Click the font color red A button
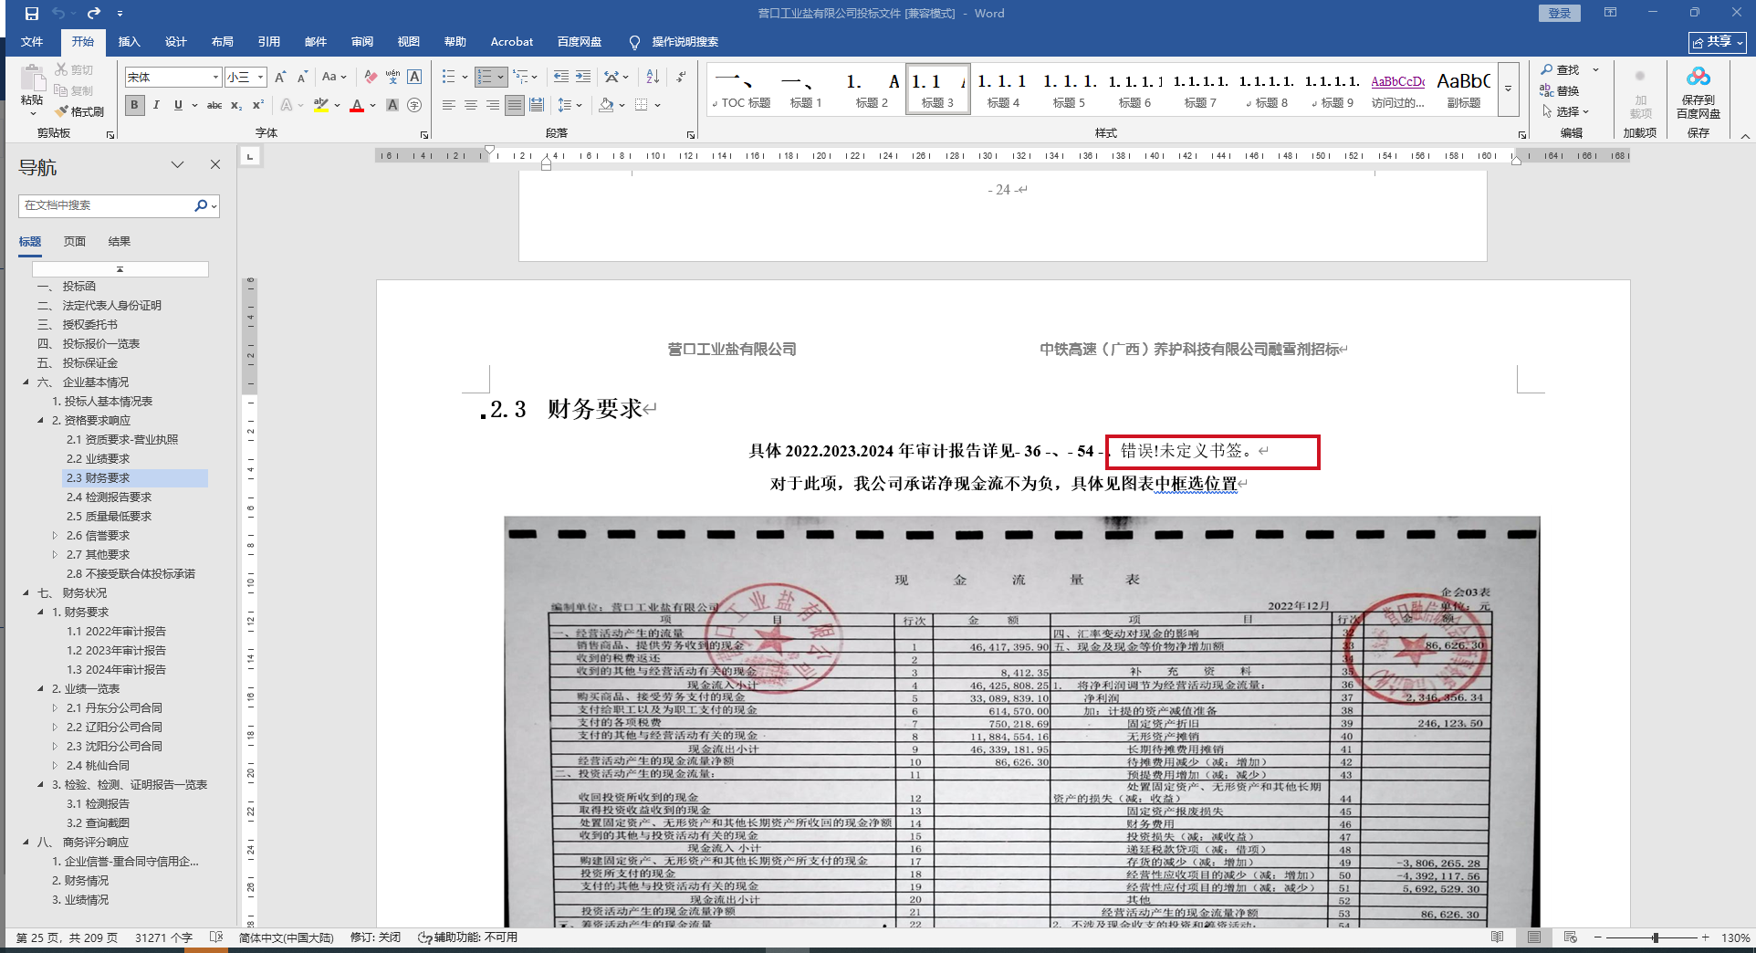 point(357,105)
